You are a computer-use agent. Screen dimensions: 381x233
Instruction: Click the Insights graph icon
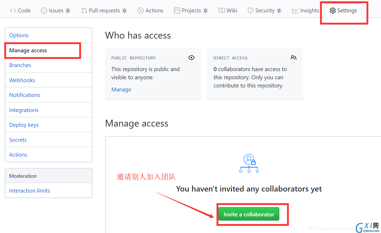tap(295, 11)
